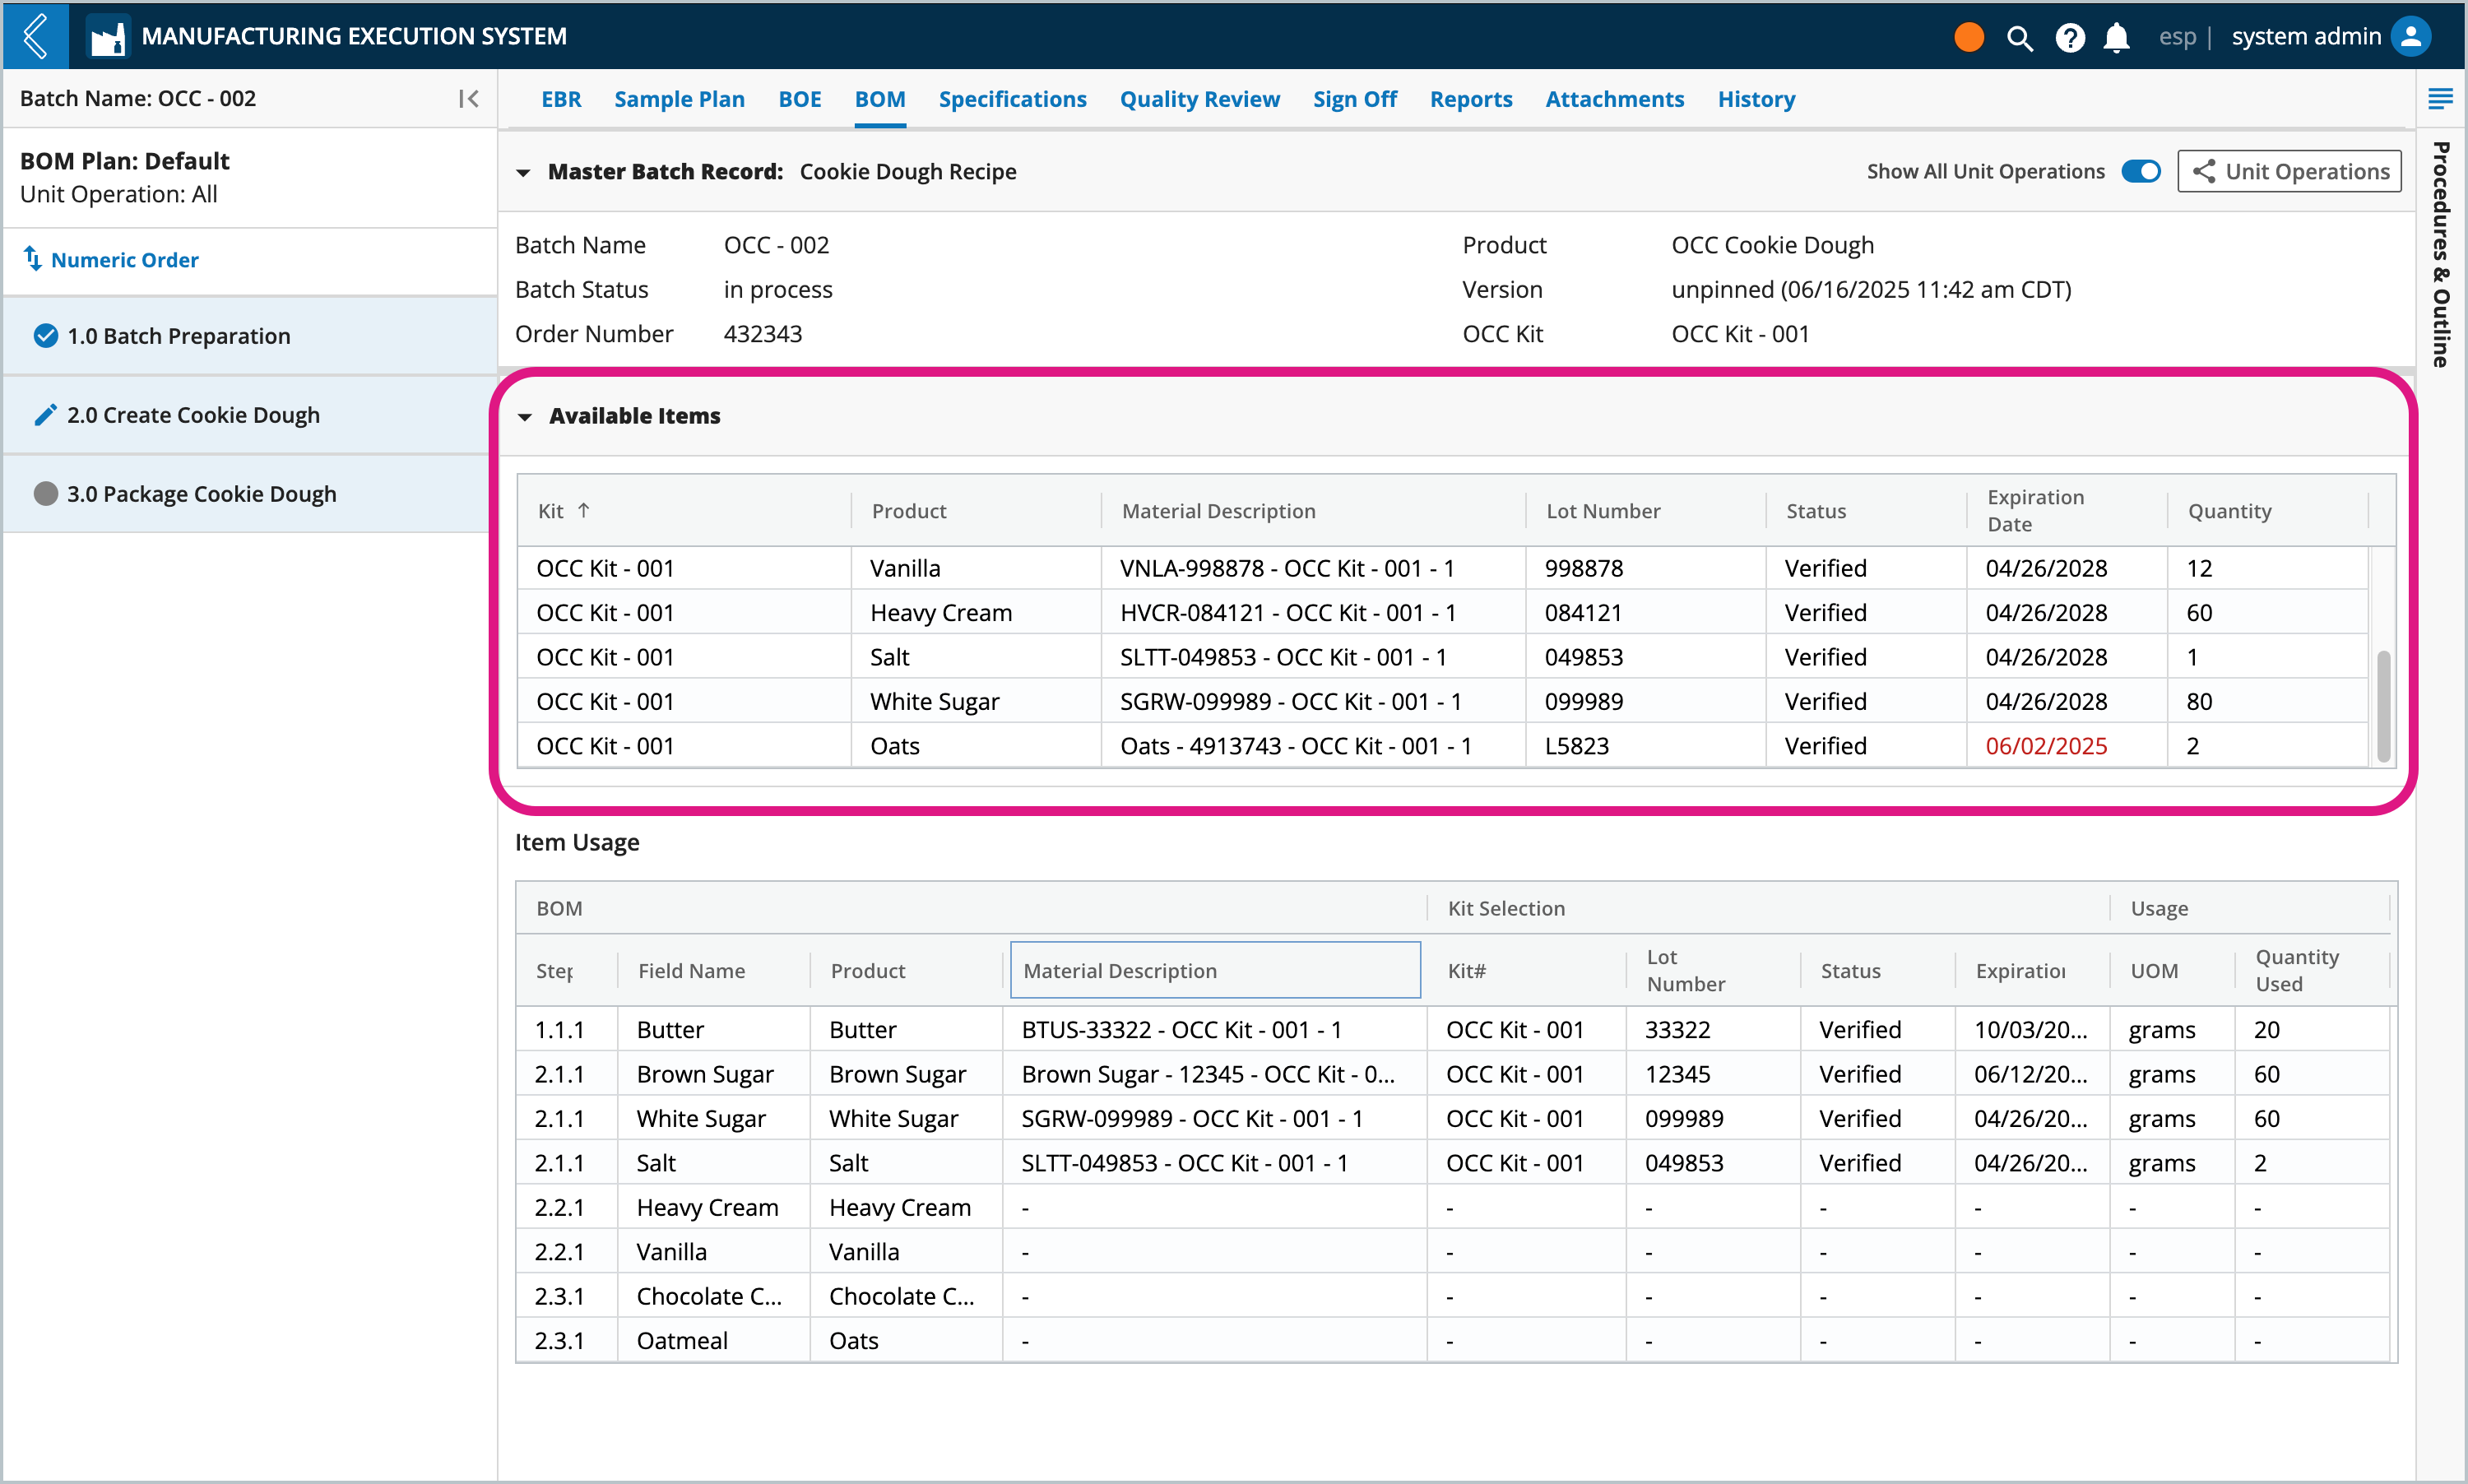Viewport: 2468px width, 1484px height.
Task: Click Oats - 4913743 material description
Action: point(1295,746)
